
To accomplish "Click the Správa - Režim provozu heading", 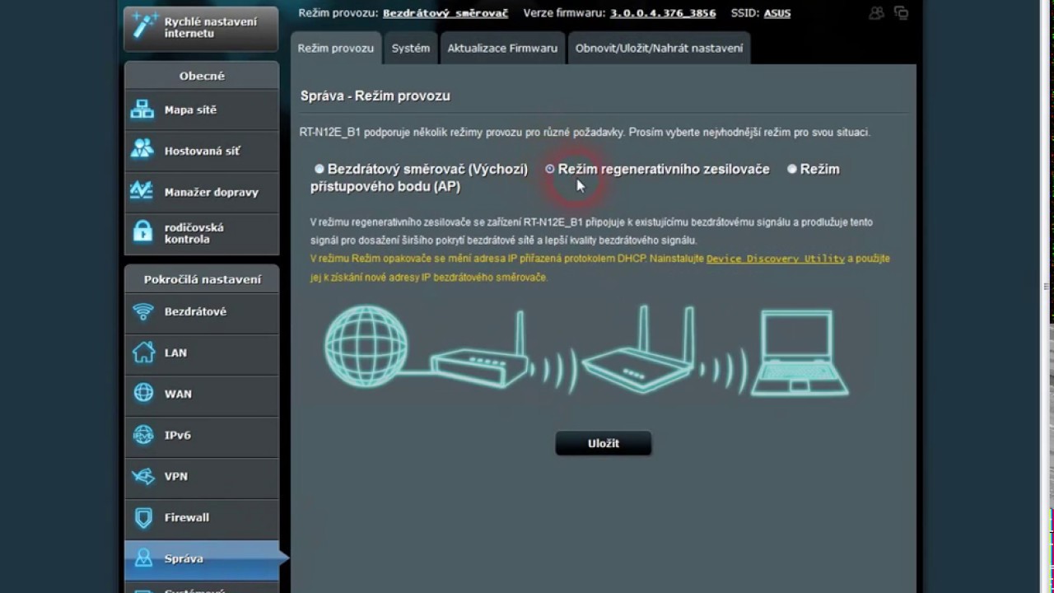I will tap(375, 96).
